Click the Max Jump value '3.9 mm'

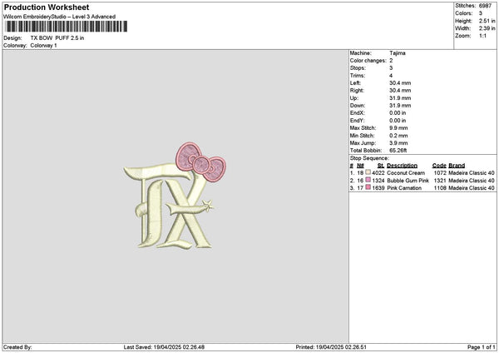coord(398,143)
